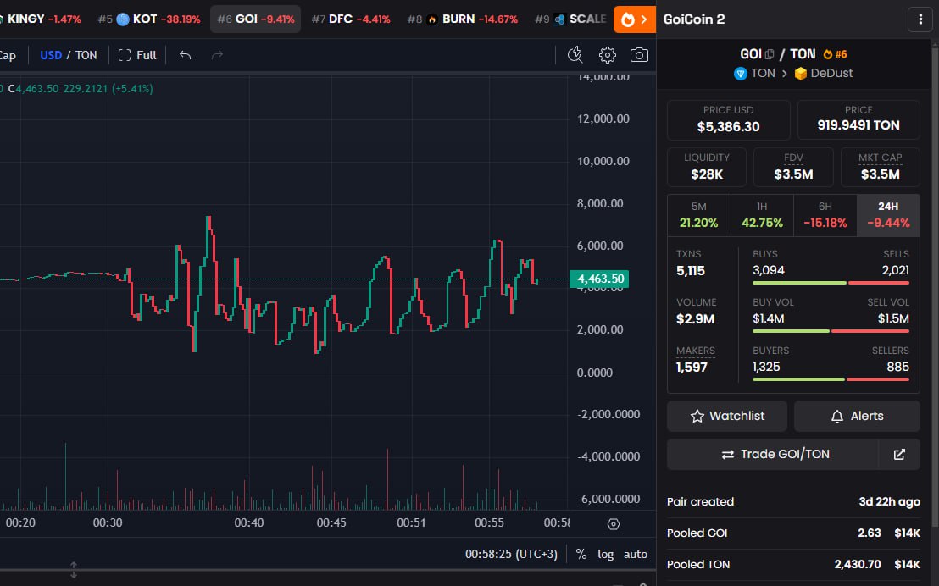Image resolution: width=939 pixels, height=586 pixels.
Task: Click the Alerts button
Action: click(x=857, y=416)
